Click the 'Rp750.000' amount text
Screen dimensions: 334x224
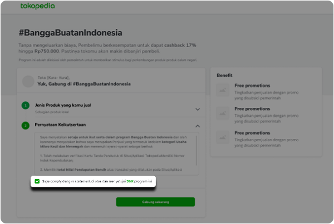[47, 51]
